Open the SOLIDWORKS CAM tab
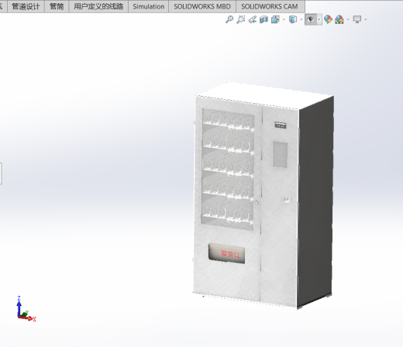 pos(270,6)
